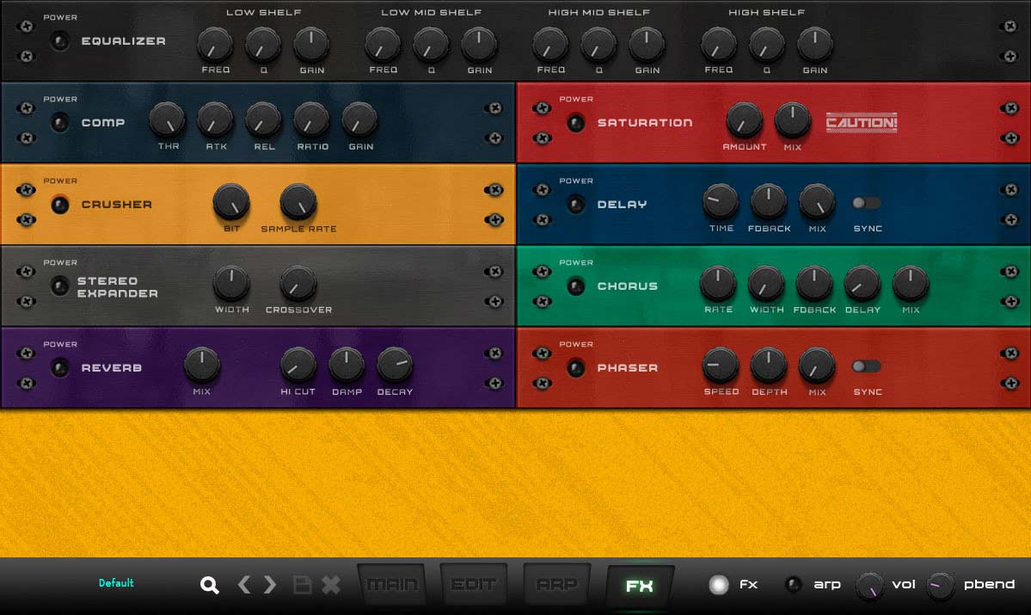Power on the Crusher effect
The height and width of the screenshot is (615, 1031).
[60, 205]
